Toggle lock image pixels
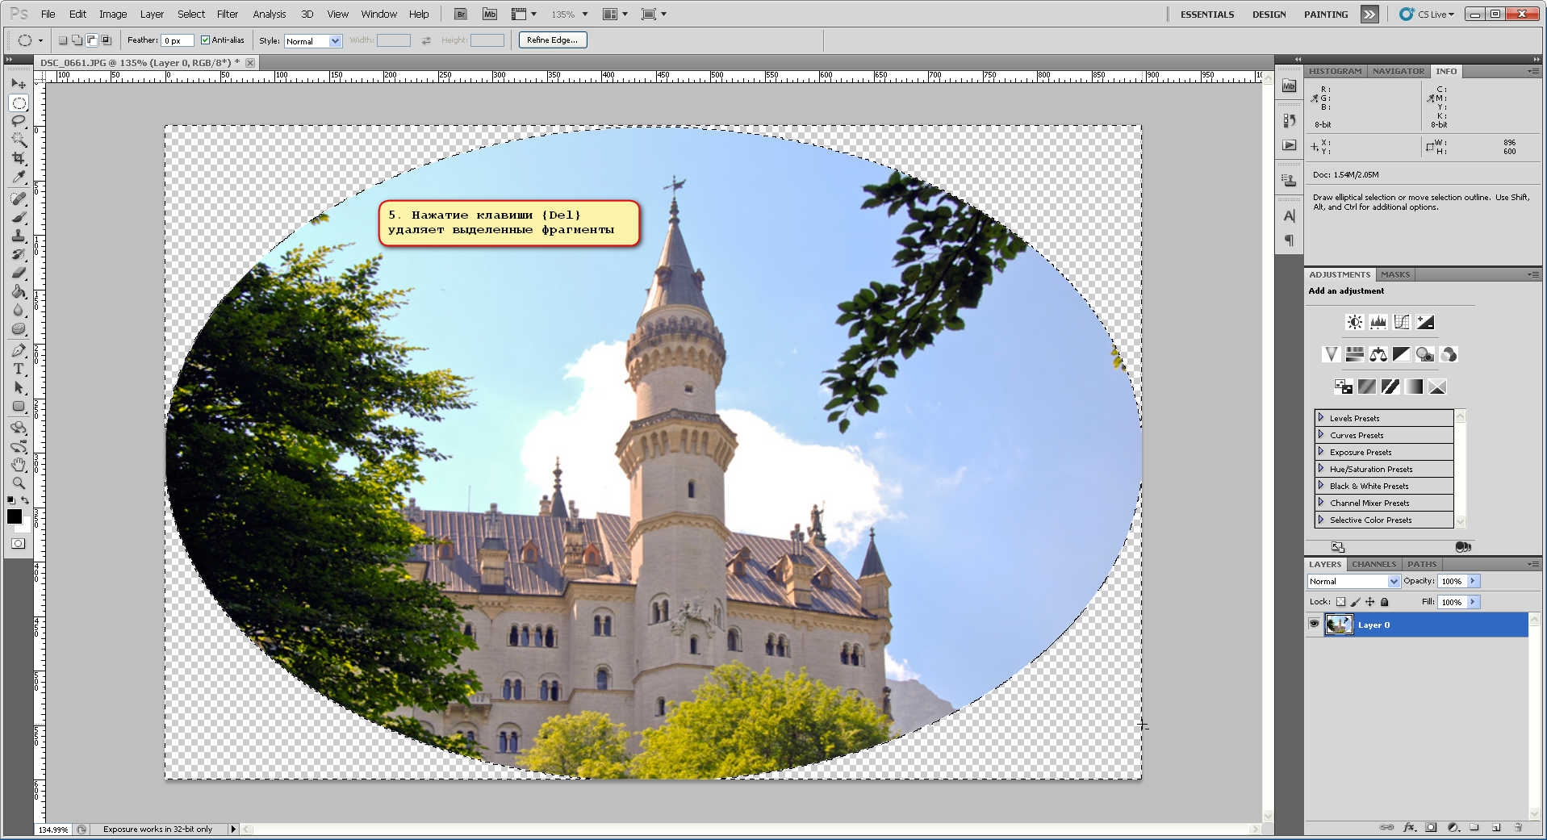Screen dimensions: 1547x840 pos(1356,602)
